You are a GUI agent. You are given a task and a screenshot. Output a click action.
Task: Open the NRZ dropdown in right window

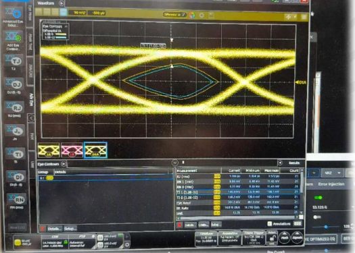coord(332,173)
